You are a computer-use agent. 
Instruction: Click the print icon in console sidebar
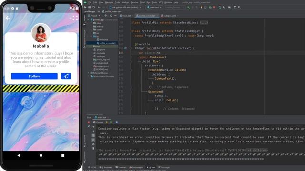(x=93, y=144)
